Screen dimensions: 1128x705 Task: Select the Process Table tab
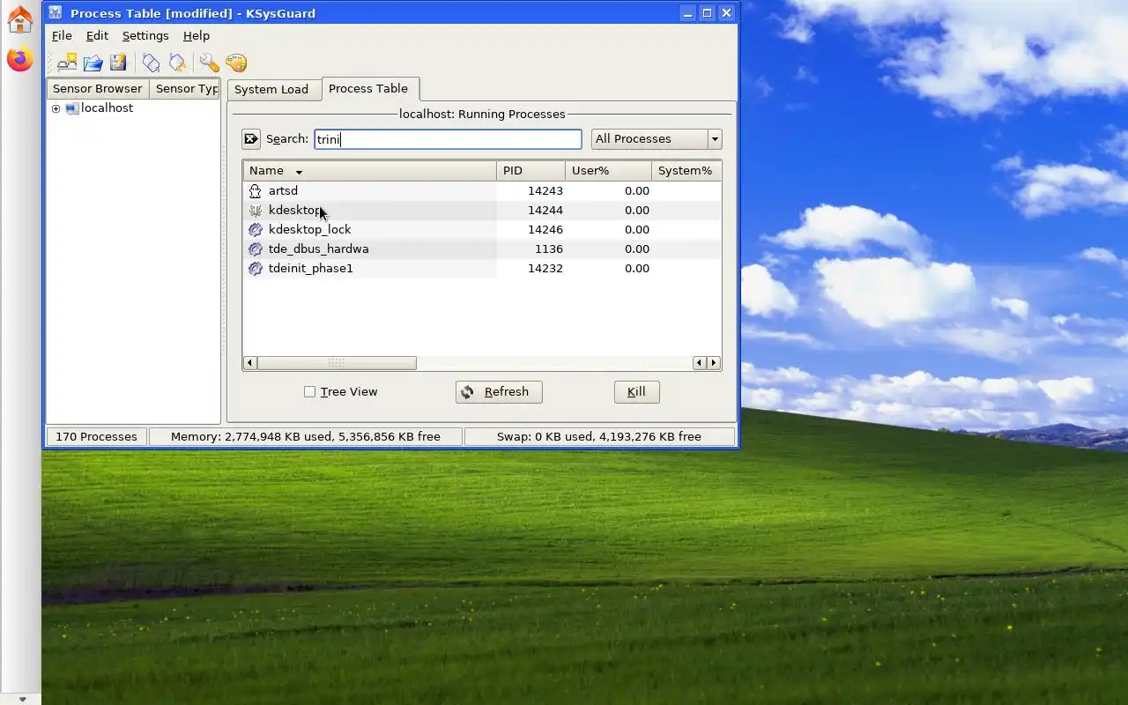coord(368,89)
